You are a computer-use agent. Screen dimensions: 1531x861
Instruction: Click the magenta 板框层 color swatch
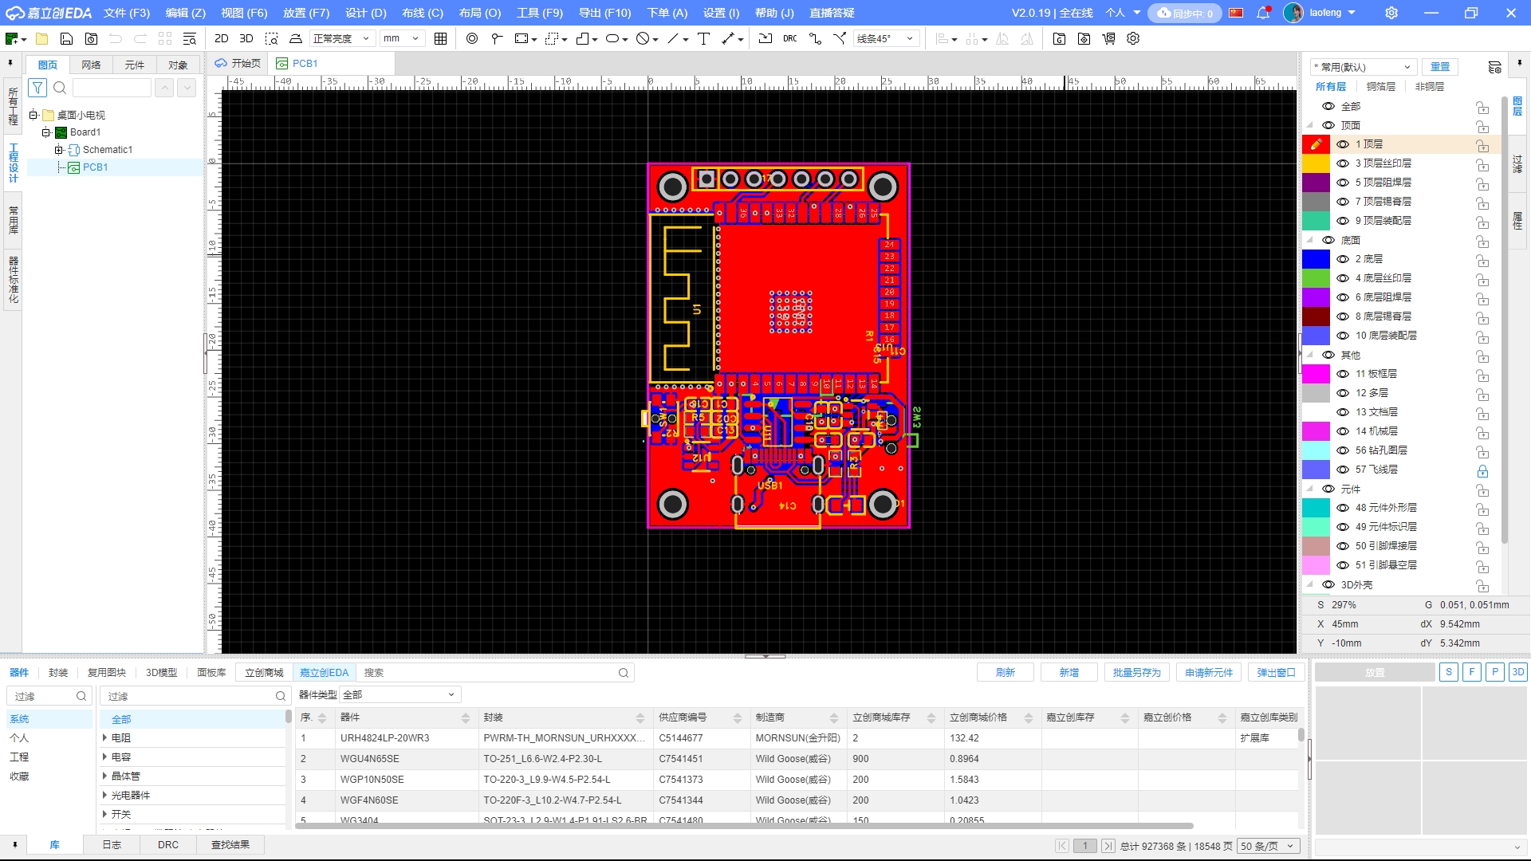pos(1316,374)
